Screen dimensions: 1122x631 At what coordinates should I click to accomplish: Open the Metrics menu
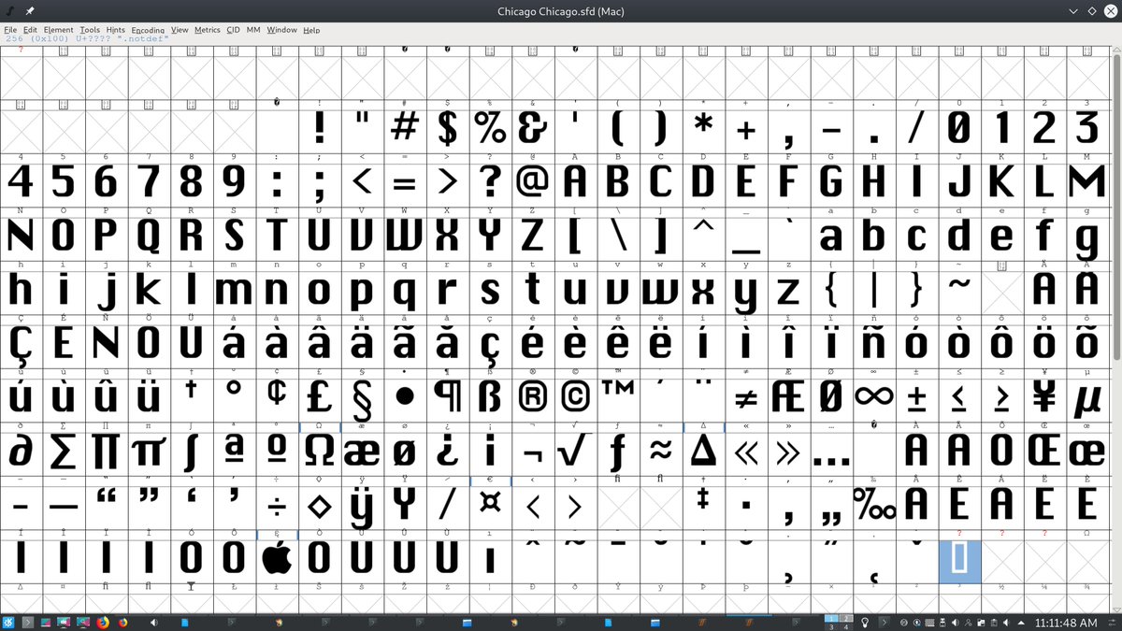click(208, 30)
